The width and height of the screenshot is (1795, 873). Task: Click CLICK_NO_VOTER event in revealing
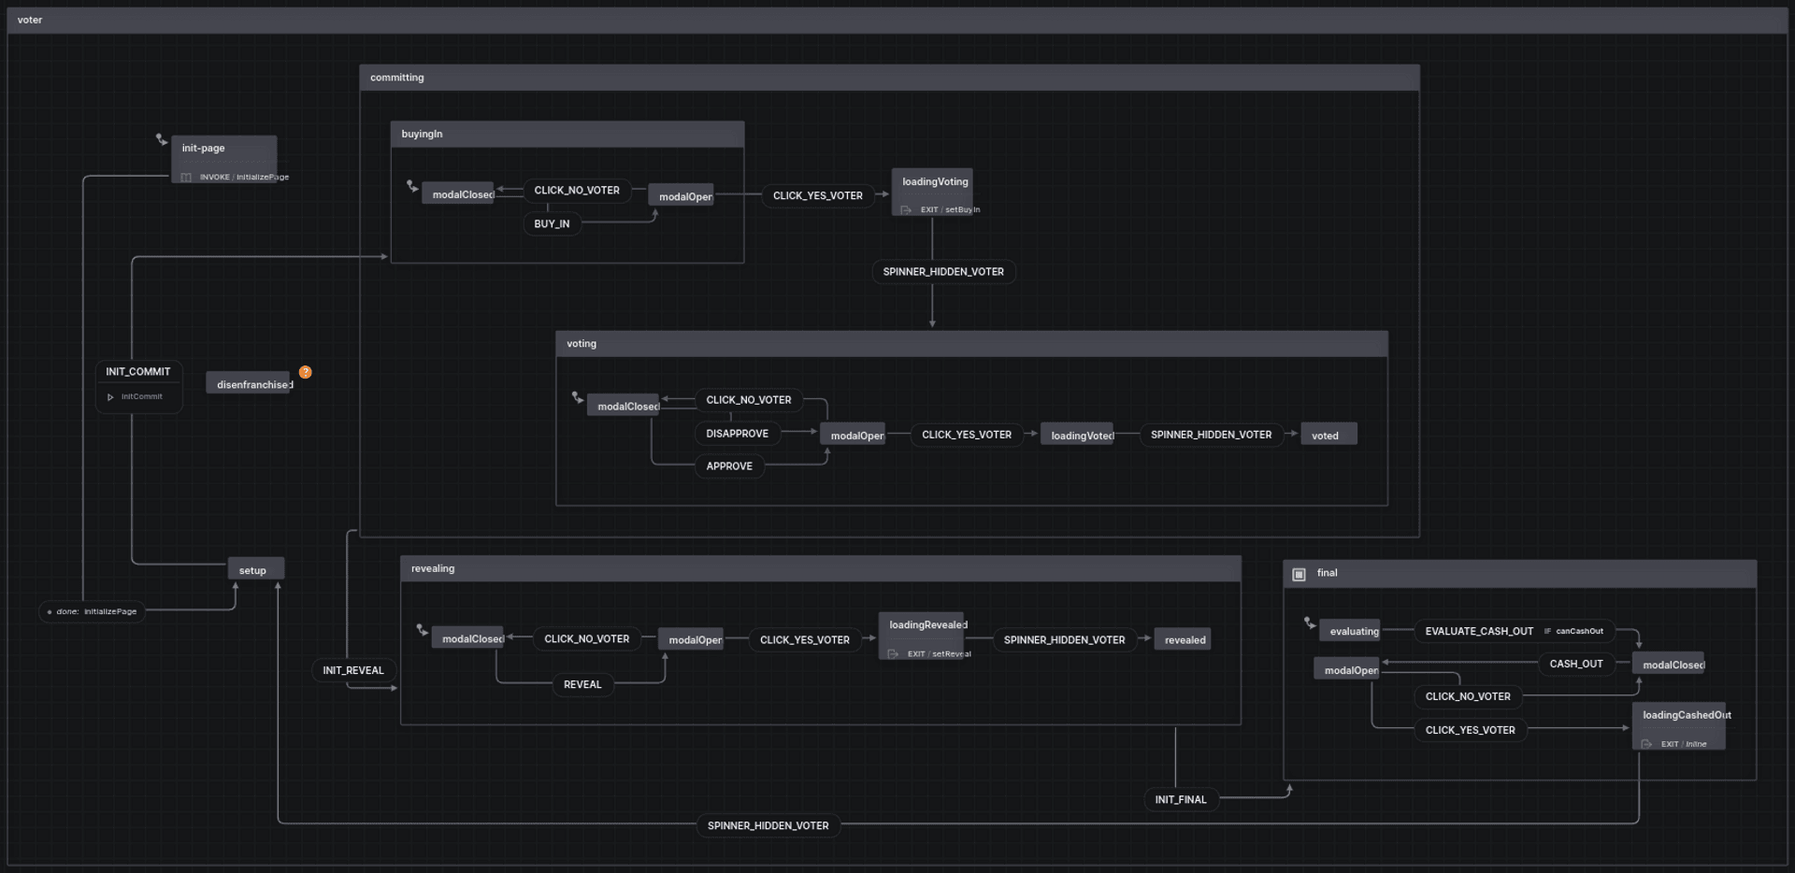point(587,639)
